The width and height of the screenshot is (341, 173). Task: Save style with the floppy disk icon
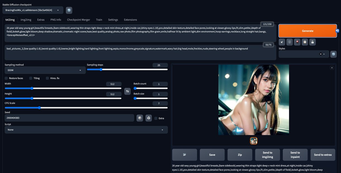tap(312, 42)
